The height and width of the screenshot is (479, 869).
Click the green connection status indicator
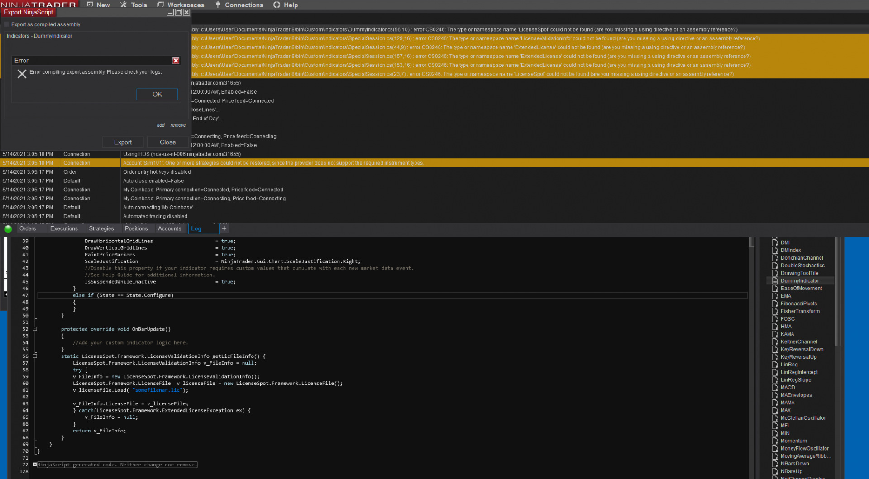pos(8,229)
